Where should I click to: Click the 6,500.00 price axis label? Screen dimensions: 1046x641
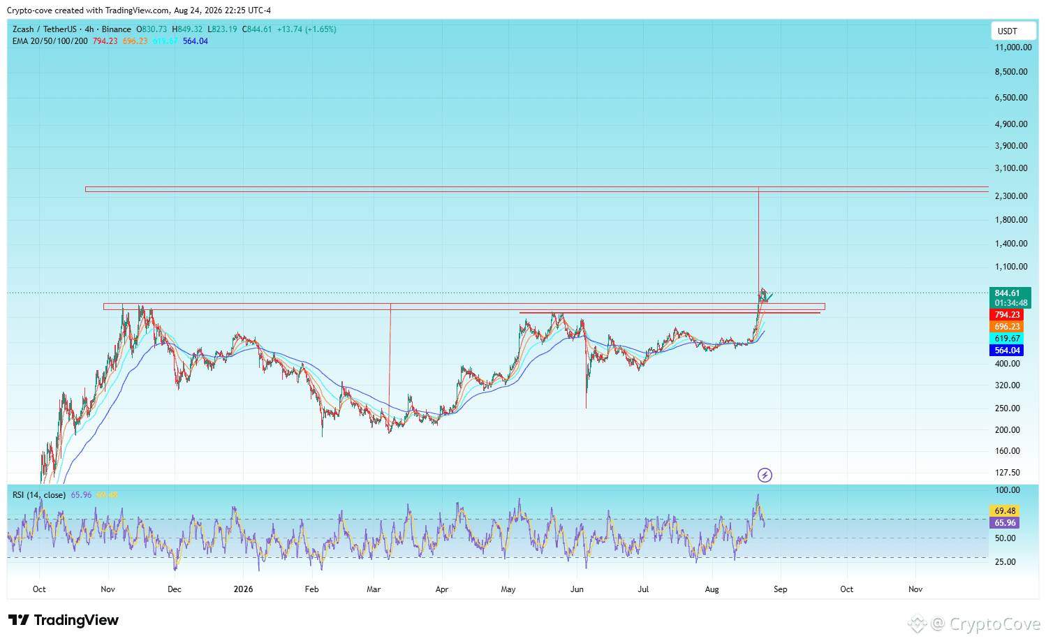[1011, 98]
